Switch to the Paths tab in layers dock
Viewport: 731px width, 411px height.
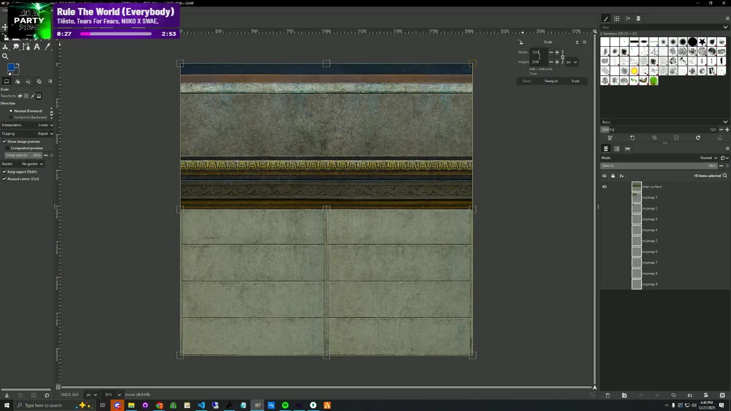pos(628,148)
